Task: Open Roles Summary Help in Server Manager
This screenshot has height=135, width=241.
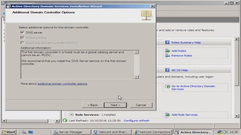Action: point(186,42)
